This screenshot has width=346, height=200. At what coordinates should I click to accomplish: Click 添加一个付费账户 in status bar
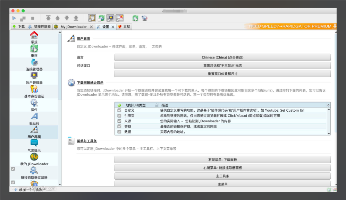point(33,190)
